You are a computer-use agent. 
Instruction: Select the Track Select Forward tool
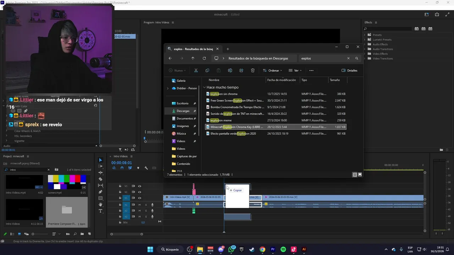(100, 166)
